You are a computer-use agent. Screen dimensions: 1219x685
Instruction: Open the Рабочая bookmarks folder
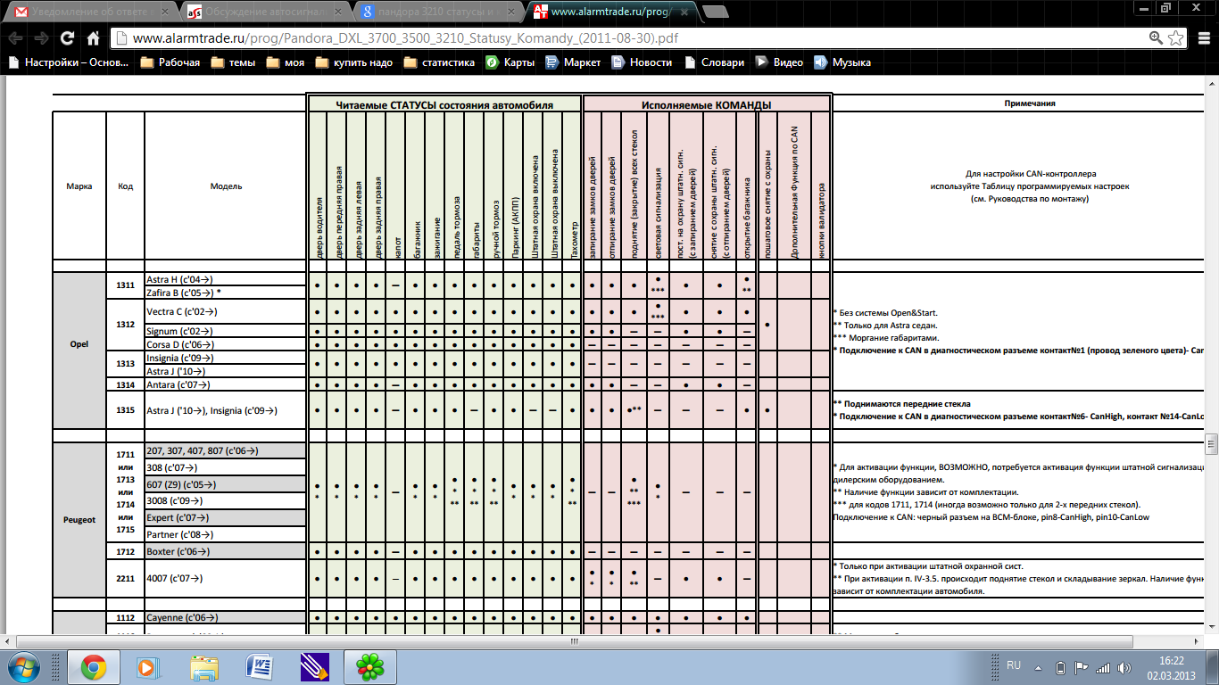tap(170, 62)
